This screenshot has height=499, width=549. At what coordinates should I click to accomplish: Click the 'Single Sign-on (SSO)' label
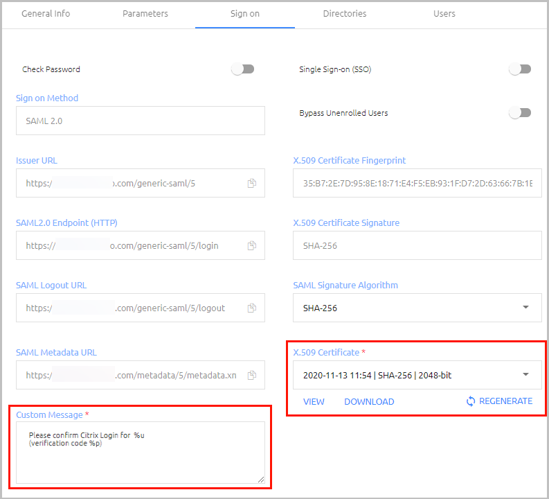tap(335, 69)
